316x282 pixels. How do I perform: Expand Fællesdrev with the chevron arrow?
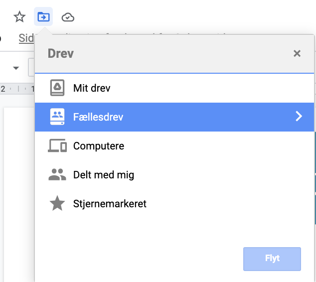[x=299, y=117]
